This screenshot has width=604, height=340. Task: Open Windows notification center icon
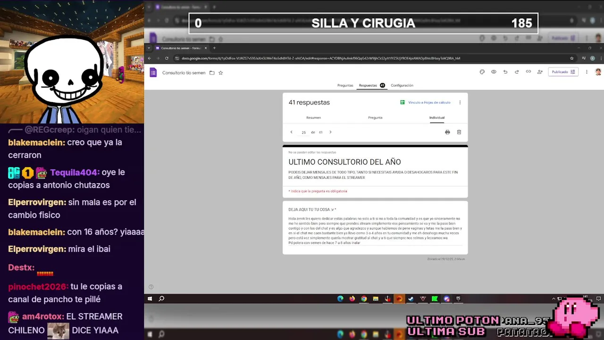[598, 298]
